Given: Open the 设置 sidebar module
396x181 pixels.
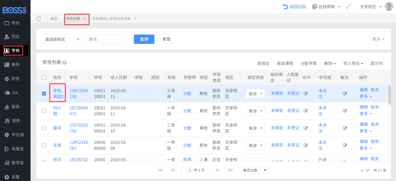Looking at the screenshot, I should (12, 177).
